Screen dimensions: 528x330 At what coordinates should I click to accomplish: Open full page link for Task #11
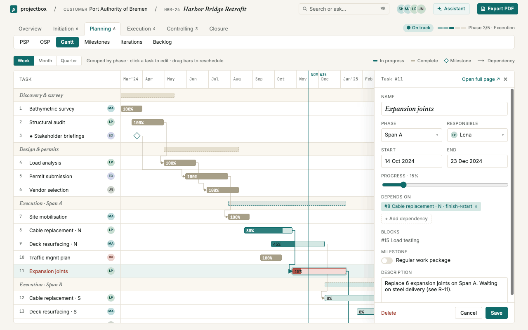[x=481, y=79]
